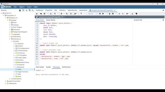
Task: Open the Filter options dropdown arrow
Action: coord(85,14)
